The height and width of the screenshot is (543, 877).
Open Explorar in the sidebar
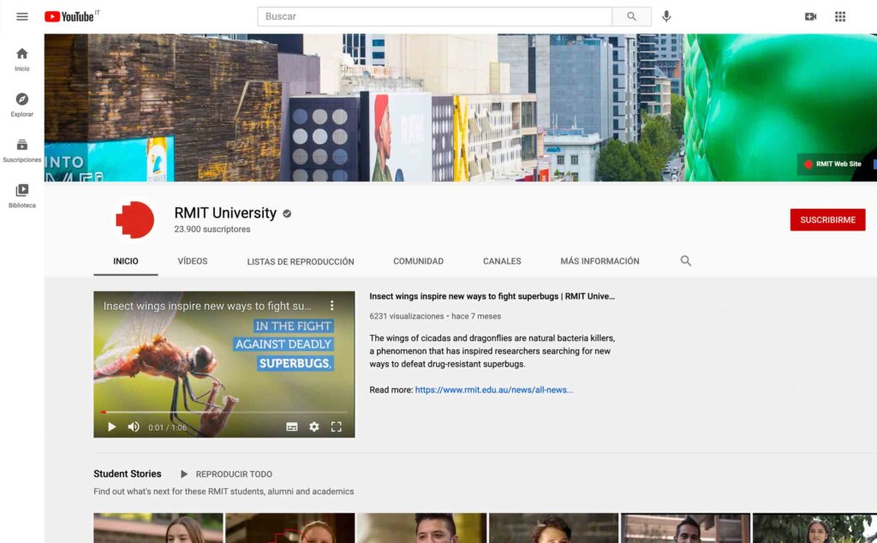tap(21, 104)
